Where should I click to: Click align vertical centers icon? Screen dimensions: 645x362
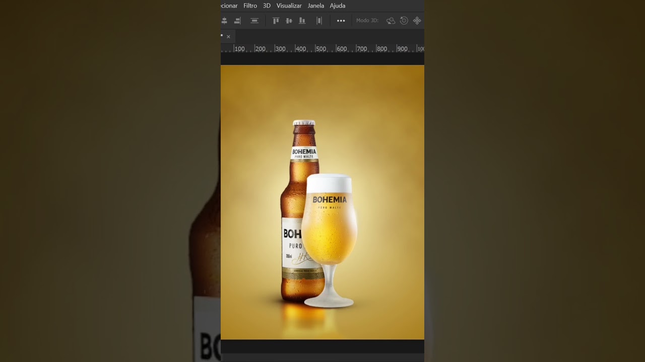click(x=289, y=21)
